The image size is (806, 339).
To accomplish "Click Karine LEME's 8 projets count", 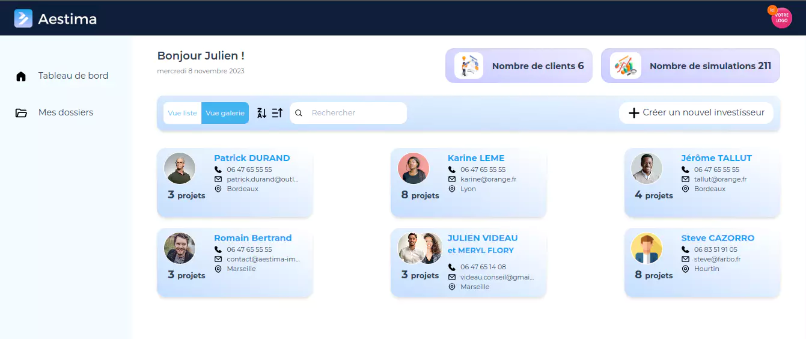I will [x=420, y=195].
